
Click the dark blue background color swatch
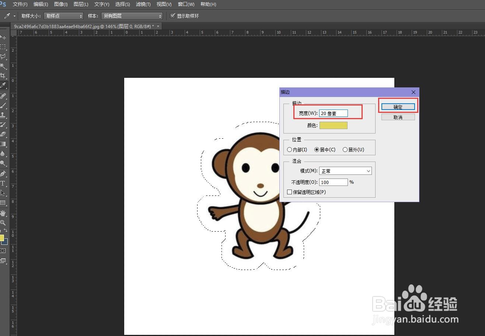pyautogui.click(x=6, y=242)
